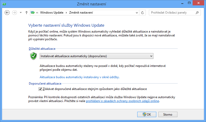Image resolution: width=206 pixels, height=122 pixels.
Task: Click the Změnit nastavení breadcrumb
Action: [x=81, y=12]
